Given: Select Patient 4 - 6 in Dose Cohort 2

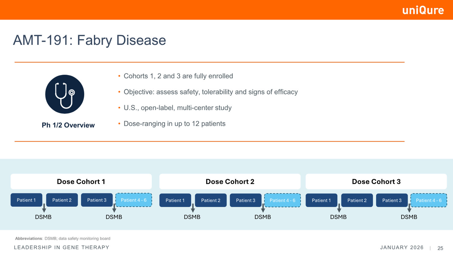Looking at the screenshot, I should [282, 200].
